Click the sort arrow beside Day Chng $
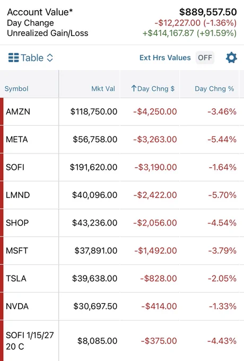The width and height of the screenshot is (244, 361). pyautogui.click(x=134, y=89)
